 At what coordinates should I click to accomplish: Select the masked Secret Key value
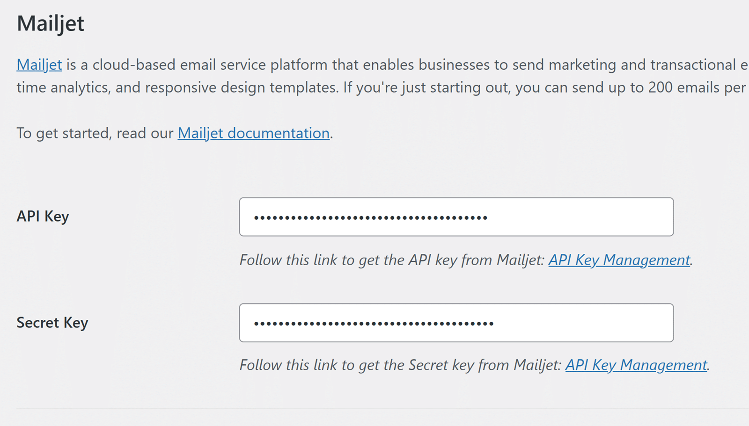coord(370,323)
